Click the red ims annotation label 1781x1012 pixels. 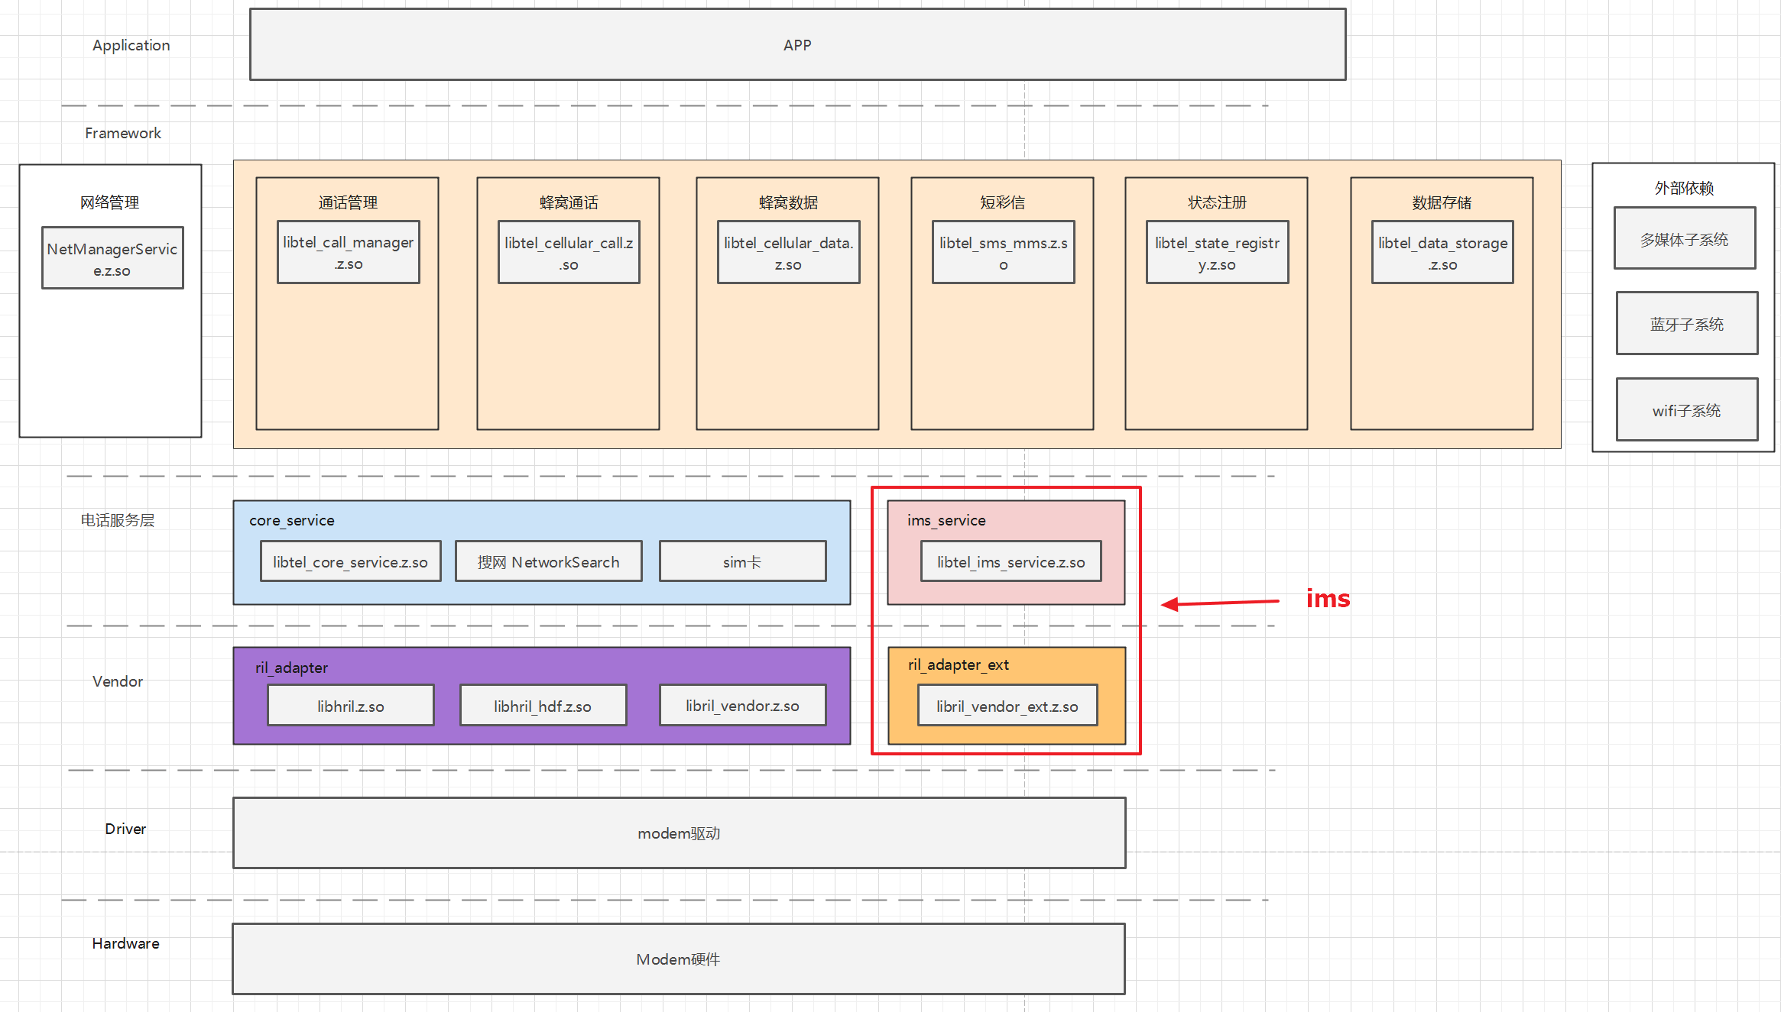point(1328,599)
